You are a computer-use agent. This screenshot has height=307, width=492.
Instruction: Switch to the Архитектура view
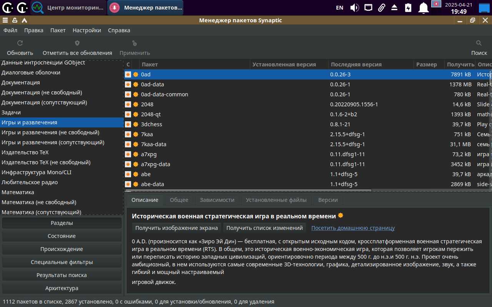[x=62, y=288]
